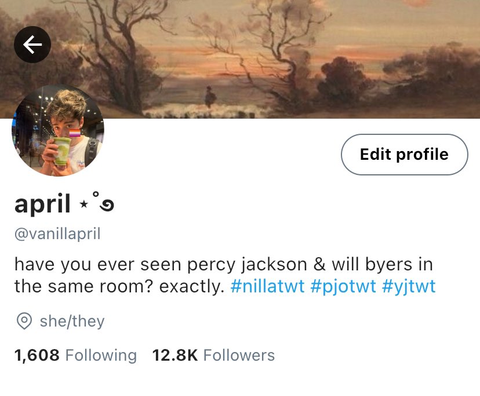480x396 pixels.
Task: Click the star symbol beside april
Action: coord(83,204)
